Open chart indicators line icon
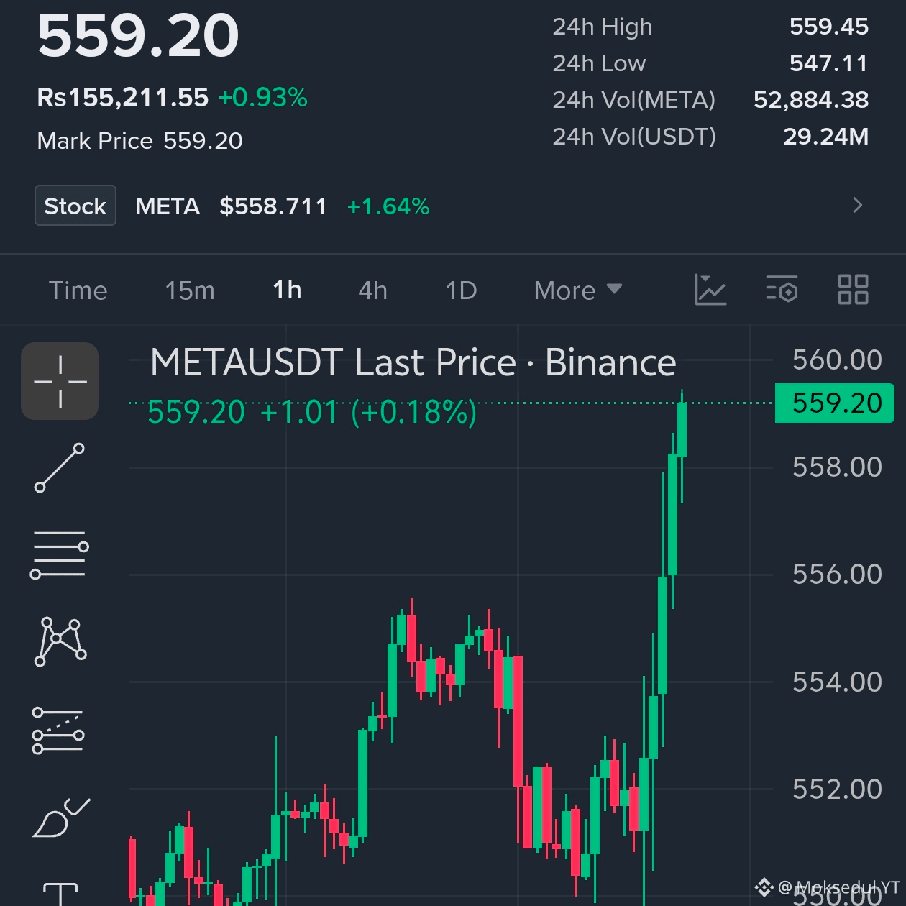 click(710, 290)
